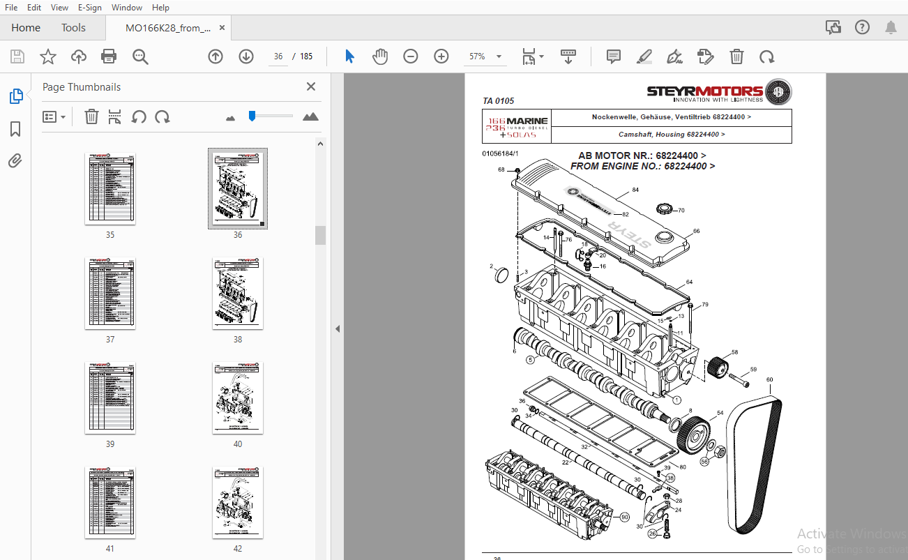Image resolution: width=908 pixels, height=560 pixels.
Task: Upload file to cloud icon
Action: coord(79,56)
